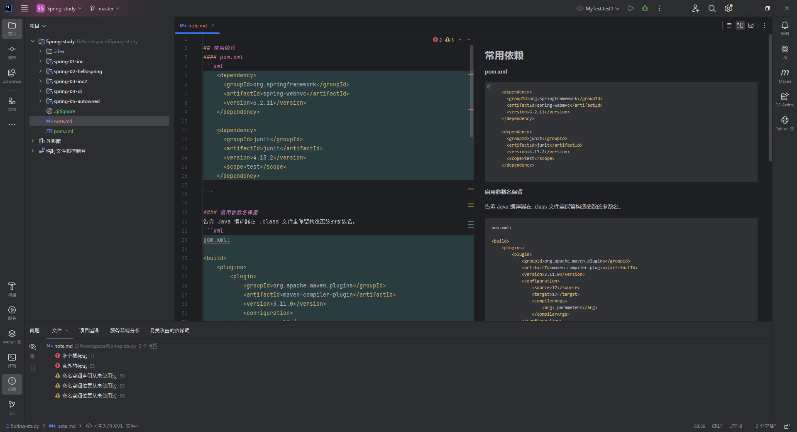This screenshot has width=797, height=432.
Task: Expand the spring-04-di folder
Action: click(x=41, y=91)
